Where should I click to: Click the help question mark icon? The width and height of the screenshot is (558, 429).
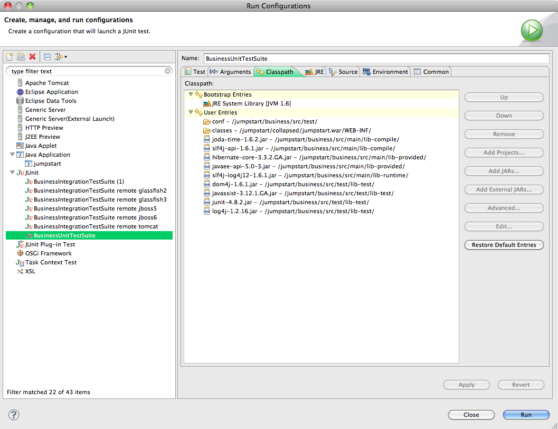click(14, 415)
